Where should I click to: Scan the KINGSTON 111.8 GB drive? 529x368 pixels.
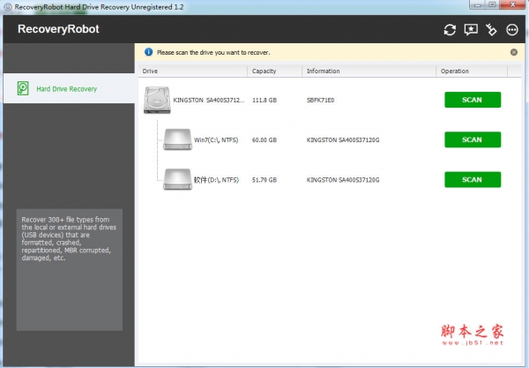(x=472, y=100)
